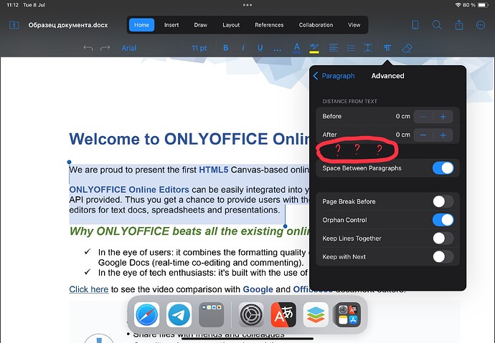
Task: Open the font color picker
Action: pos(297,48)
